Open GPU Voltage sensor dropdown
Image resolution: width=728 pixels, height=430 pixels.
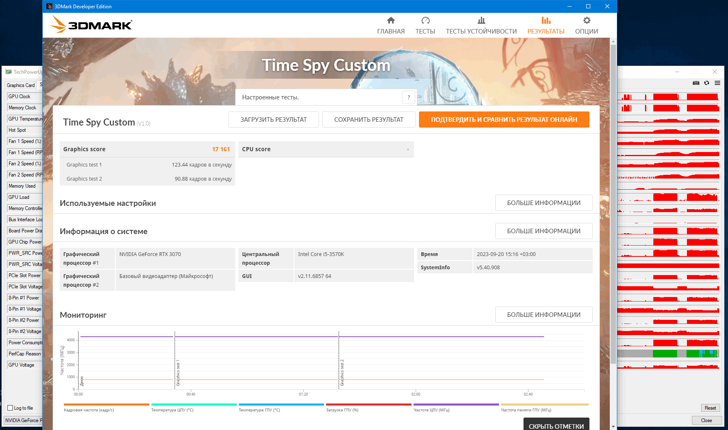coord(25,365)
